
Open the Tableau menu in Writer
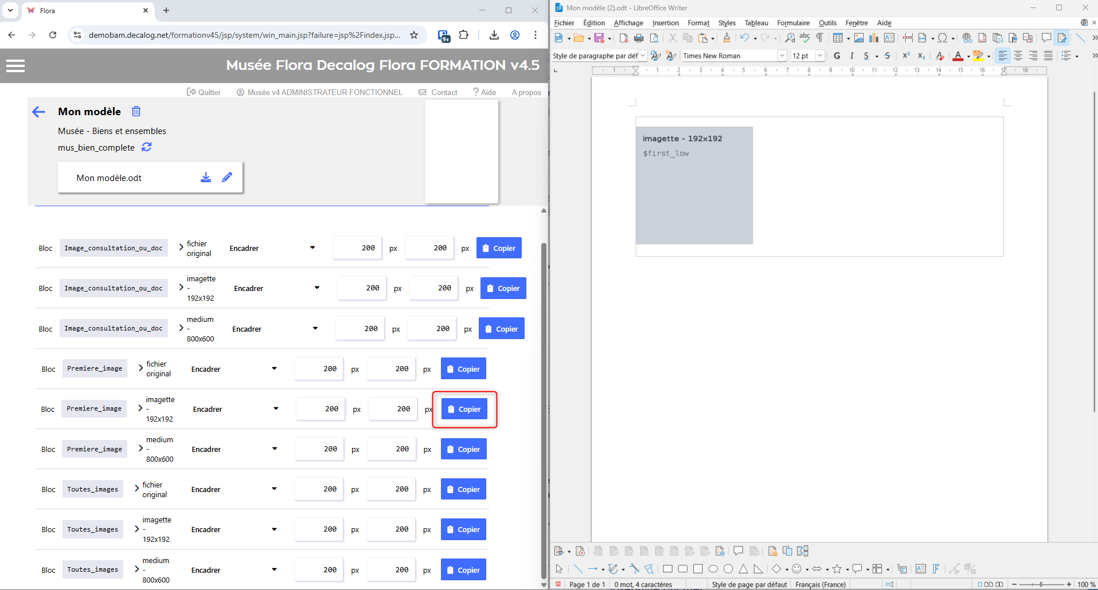[756, 23]
